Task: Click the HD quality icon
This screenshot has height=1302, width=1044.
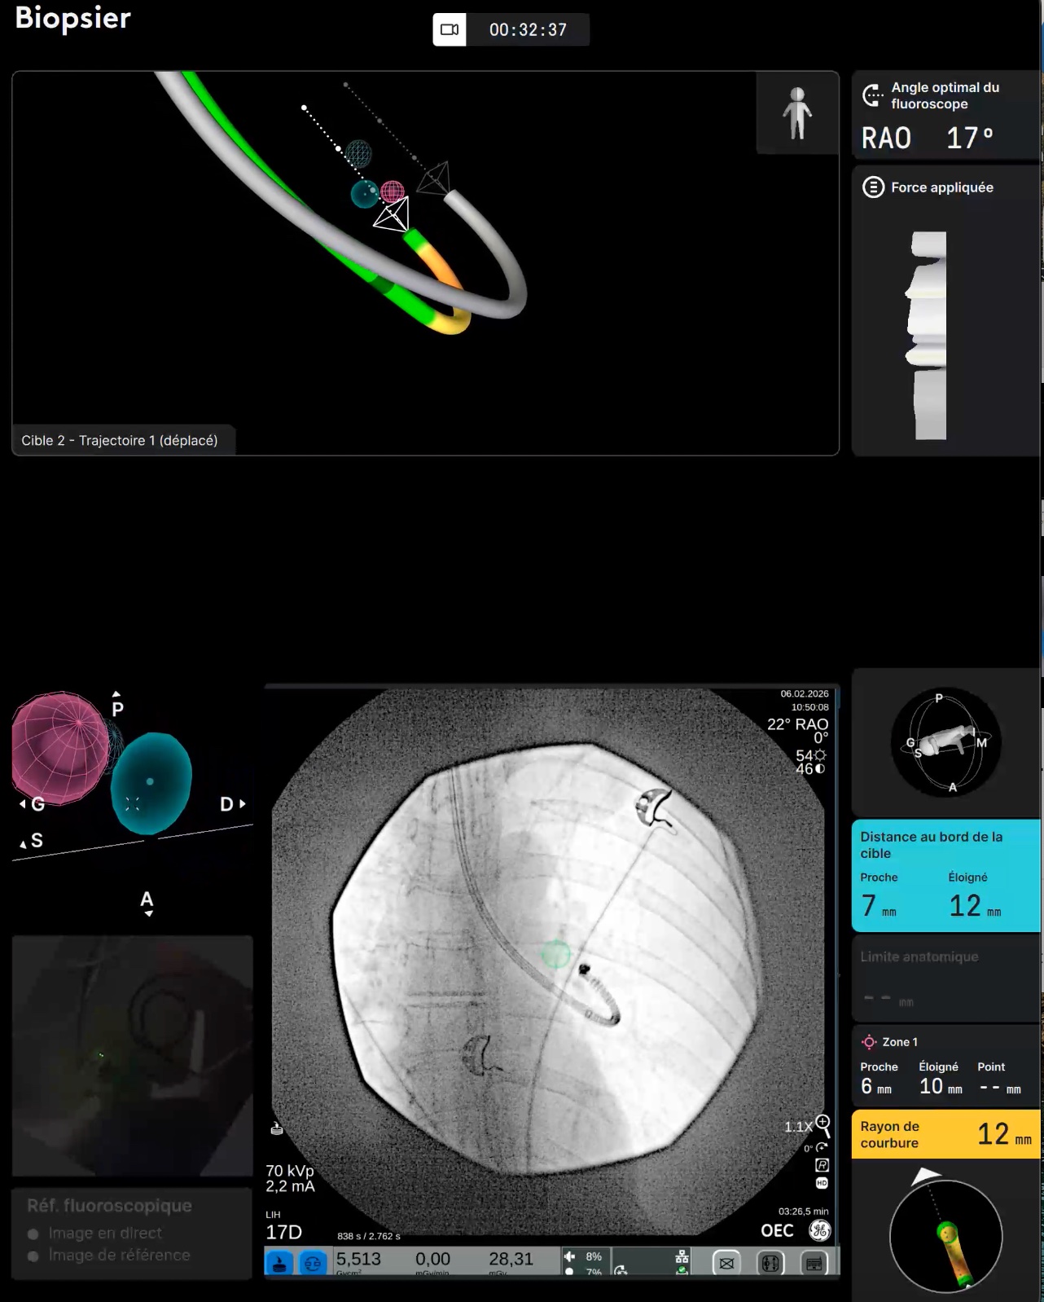Action: tap(822, 1183)
